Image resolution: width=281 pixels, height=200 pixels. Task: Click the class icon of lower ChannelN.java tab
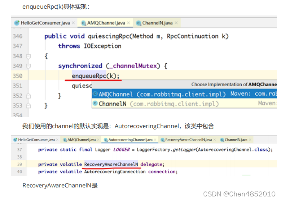pos(222,140)
